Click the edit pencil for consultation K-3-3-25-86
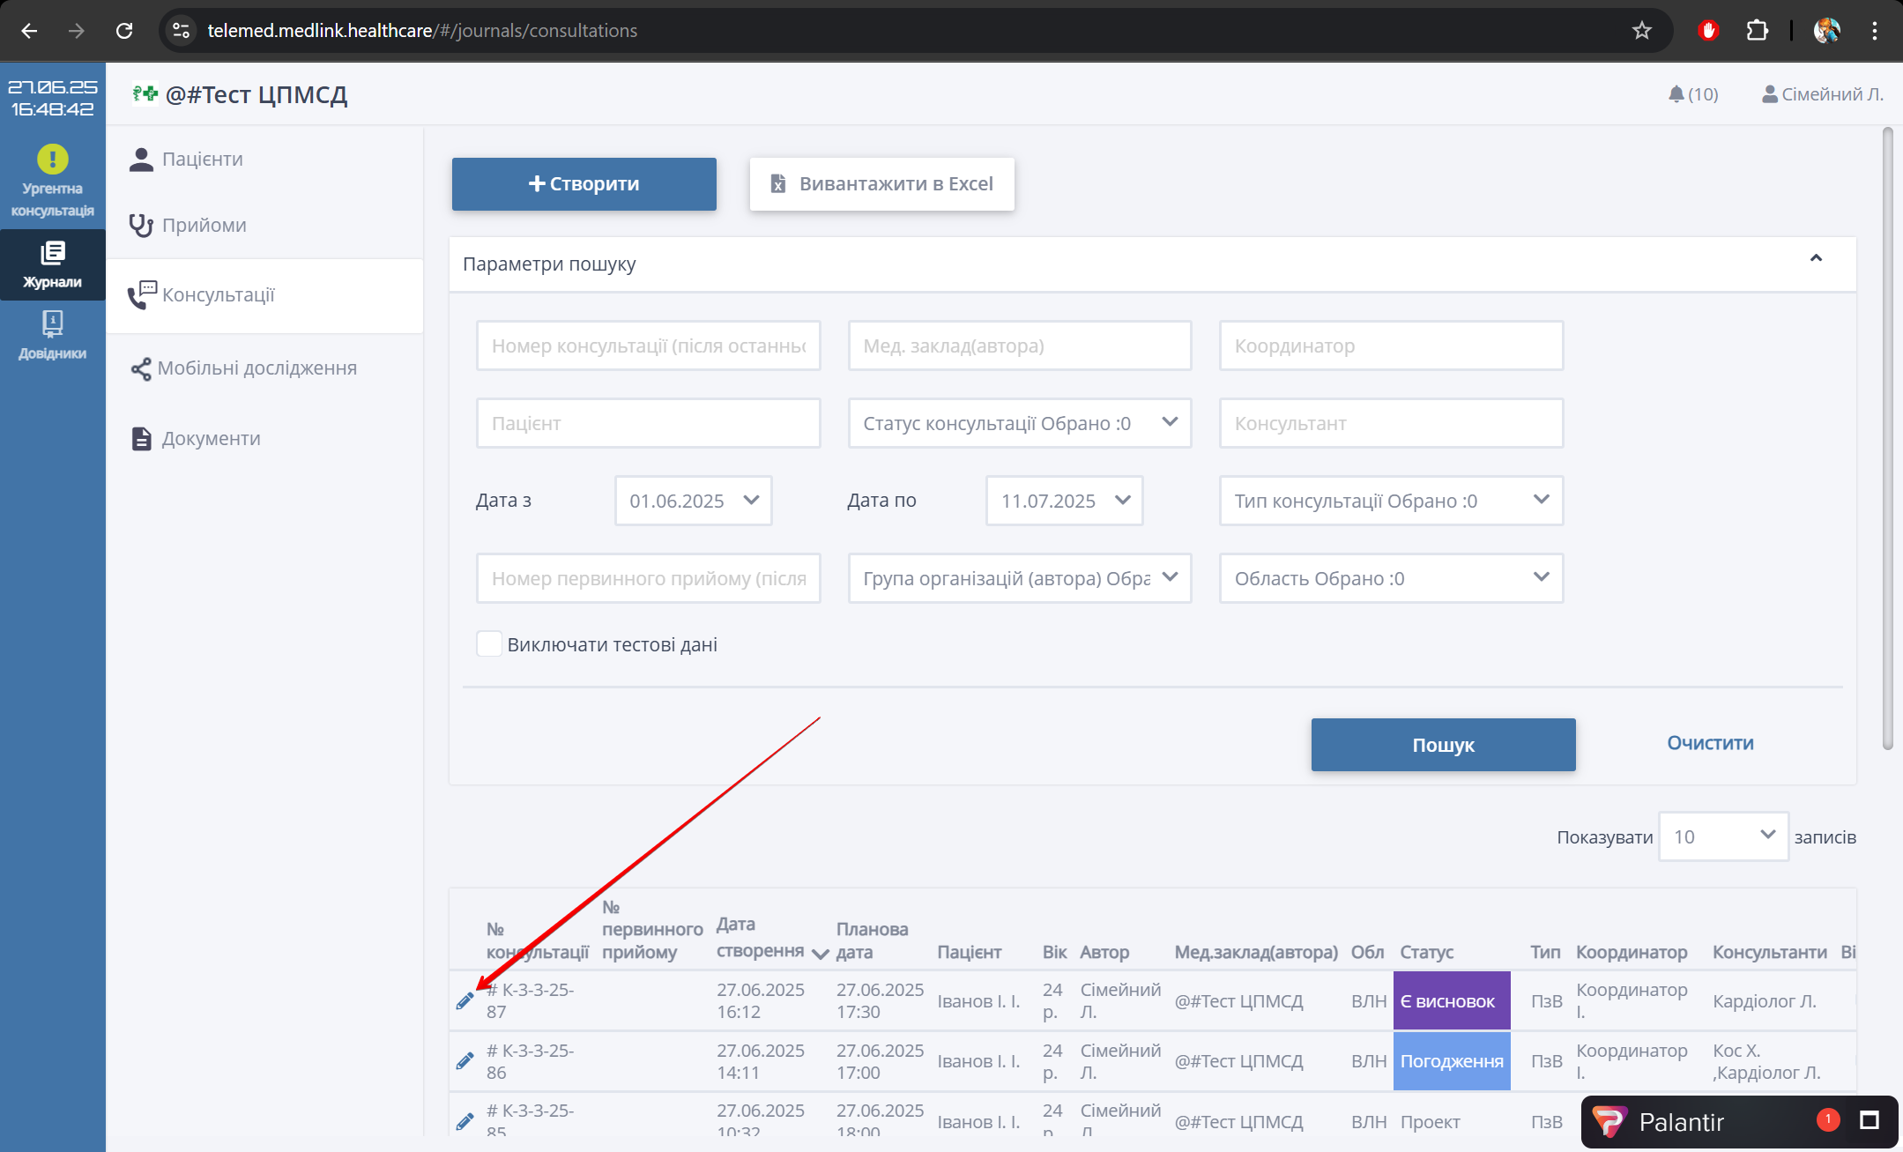The width and height of the screenshot is (1903, 1152). click(465, 1061)
